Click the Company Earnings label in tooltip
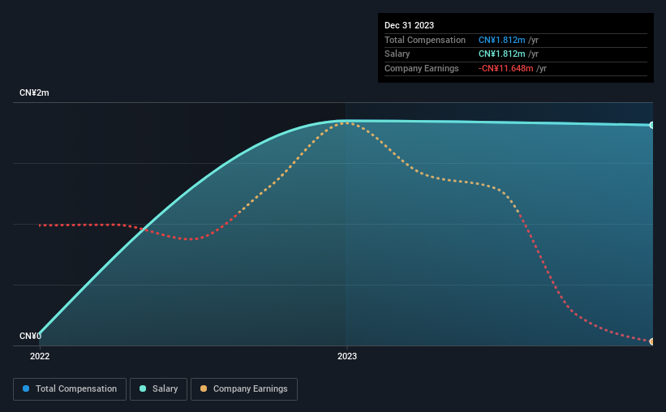The image size is (666, 412). (421, 68)
